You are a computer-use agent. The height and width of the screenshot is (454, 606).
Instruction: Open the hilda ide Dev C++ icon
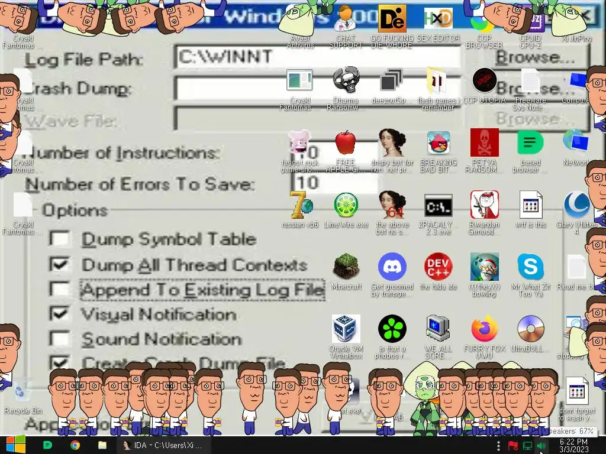(438, 267)
